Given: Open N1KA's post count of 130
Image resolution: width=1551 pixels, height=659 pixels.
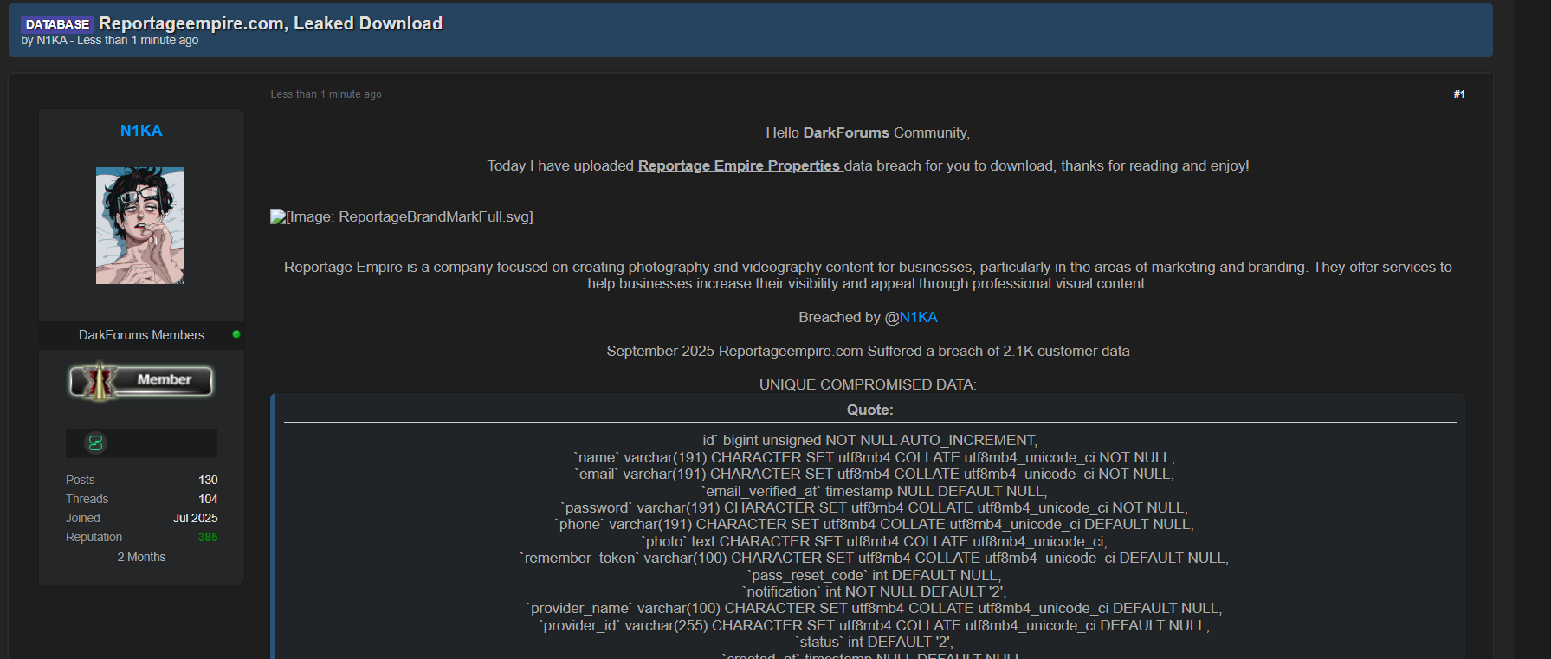Looking at the screenshot, I should click(x=208, y=480).
